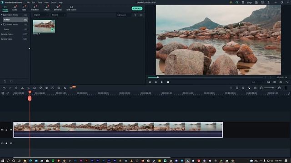This screenshot has width=291, height=163.
Task: Open the Import dropdown
Action: tap(41, 15)
